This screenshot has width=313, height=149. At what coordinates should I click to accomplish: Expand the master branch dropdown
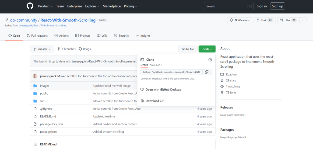tap(42, 49)
